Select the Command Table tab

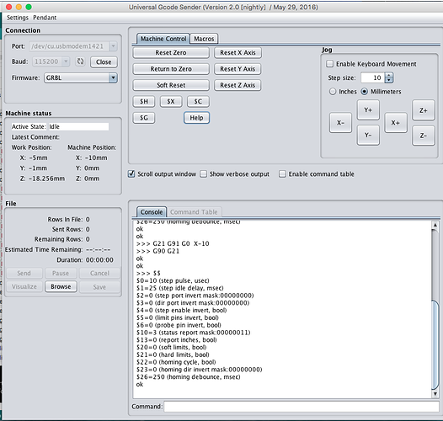point(194,212)
